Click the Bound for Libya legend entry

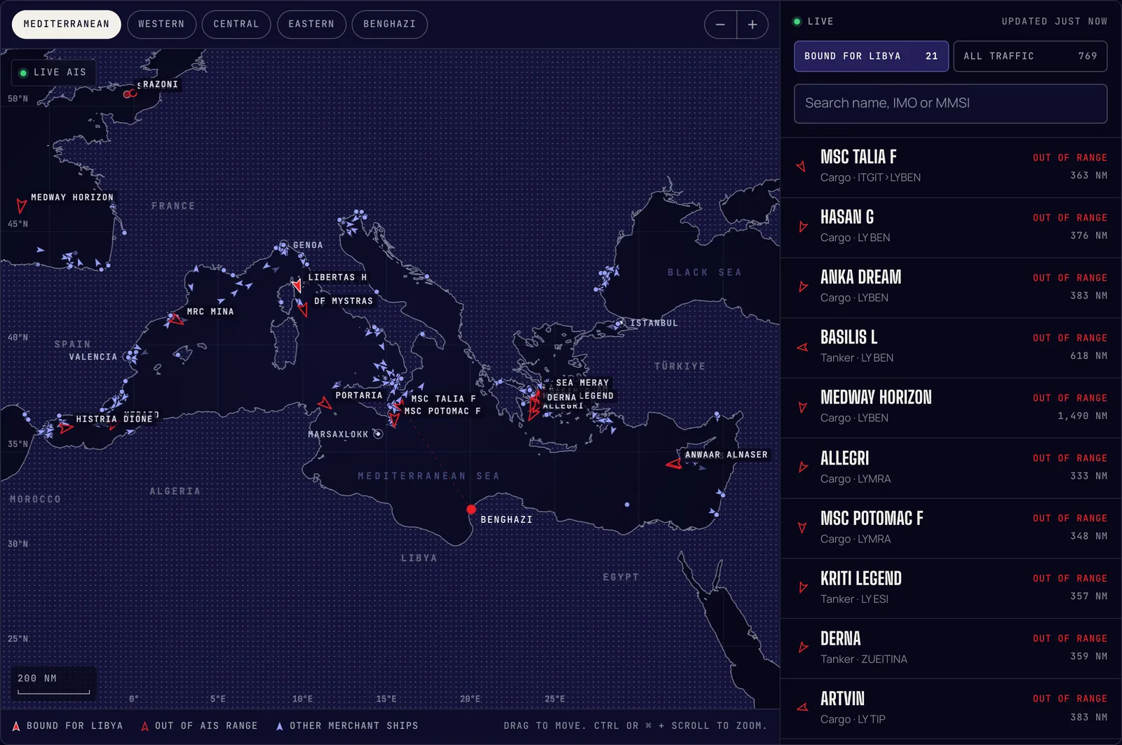[x=68, y=726]
